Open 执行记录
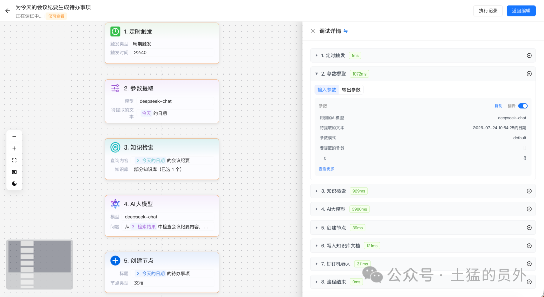This screenshot has height=297, width=544. [488, 11]
